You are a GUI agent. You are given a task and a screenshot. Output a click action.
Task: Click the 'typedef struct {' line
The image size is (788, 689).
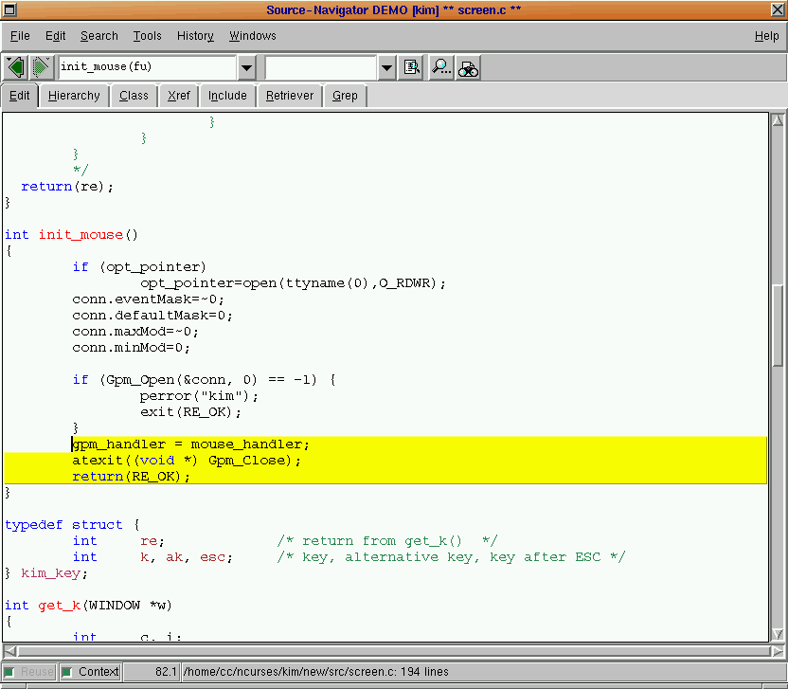click(72, 525)
